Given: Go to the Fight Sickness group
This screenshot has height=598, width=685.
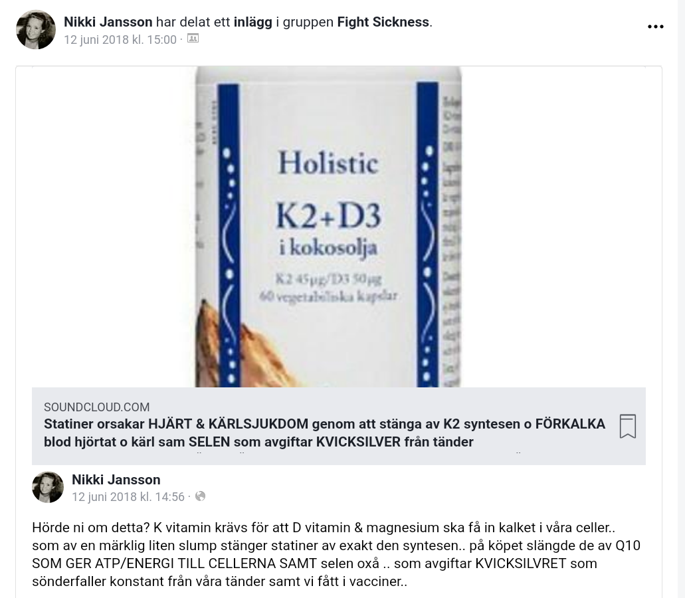Looking at the screenshot, I should (383, 22).
